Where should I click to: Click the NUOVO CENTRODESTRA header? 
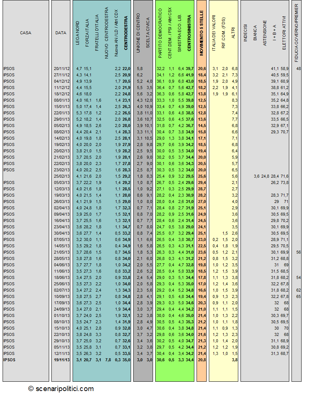tap(106, 33)
